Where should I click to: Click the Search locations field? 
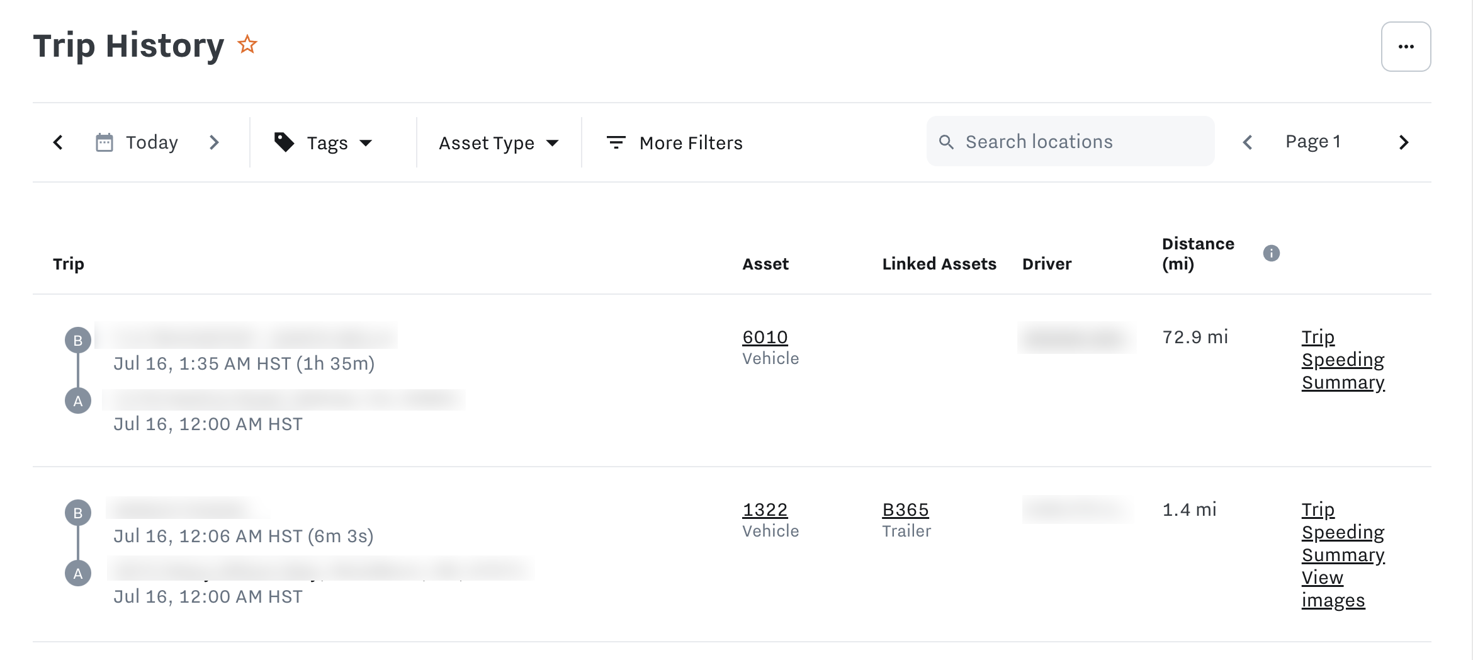click(x=1070, y=142)
